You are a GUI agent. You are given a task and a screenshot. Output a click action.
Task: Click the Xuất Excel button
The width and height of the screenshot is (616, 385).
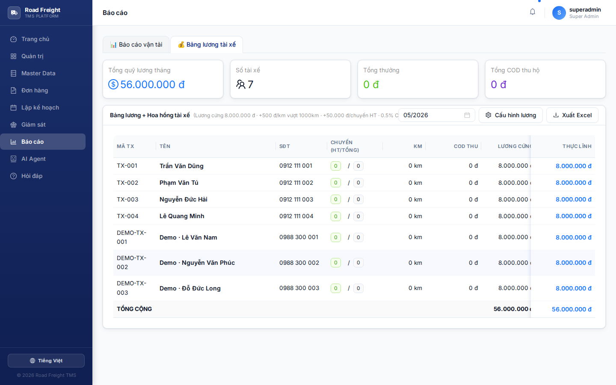(572, 115)
